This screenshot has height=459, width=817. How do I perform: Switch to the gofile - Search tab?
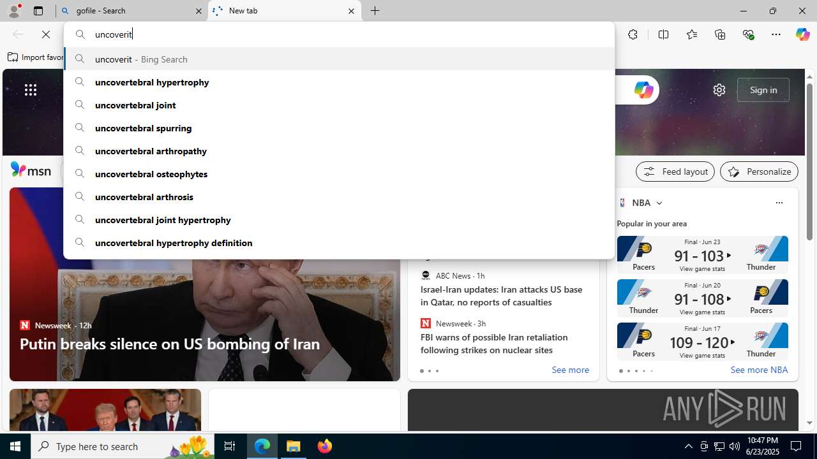tap(132, 11)
